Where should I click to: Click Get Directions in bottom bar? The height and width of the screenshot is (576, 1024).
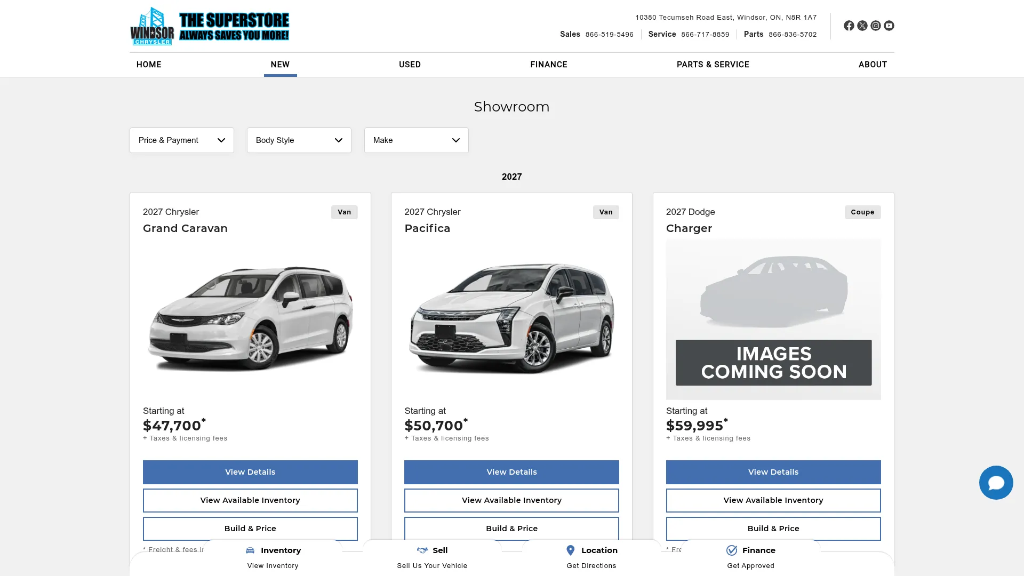click(x=591, y=566)
